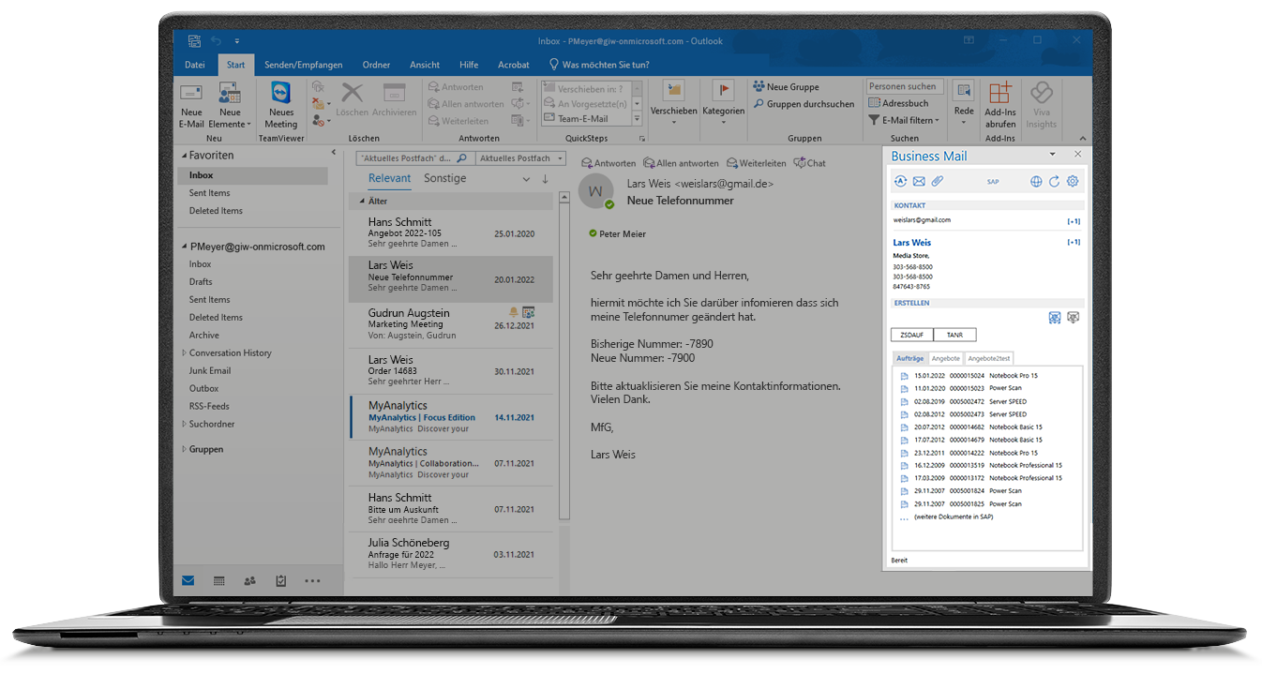Image resolution: width=1262 pixels, height=674 pixels.
Task: Click the Business Mail attachment paperclip icon
Action: [x=937, y=182]
